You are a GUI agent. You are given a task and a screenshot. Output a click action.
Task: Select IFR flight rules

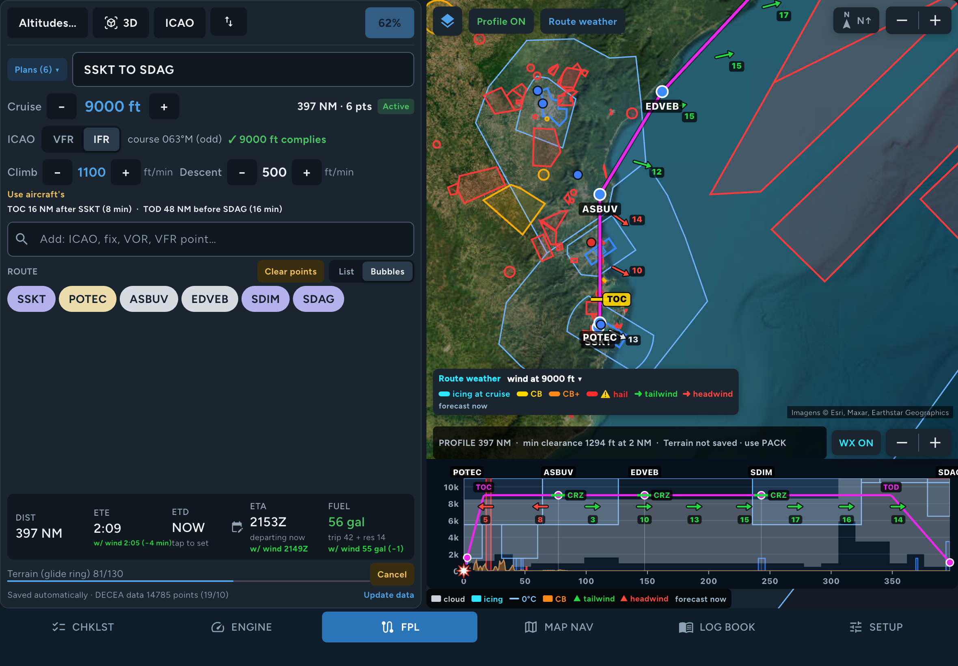pyautogui.click(x=101, y=139)
